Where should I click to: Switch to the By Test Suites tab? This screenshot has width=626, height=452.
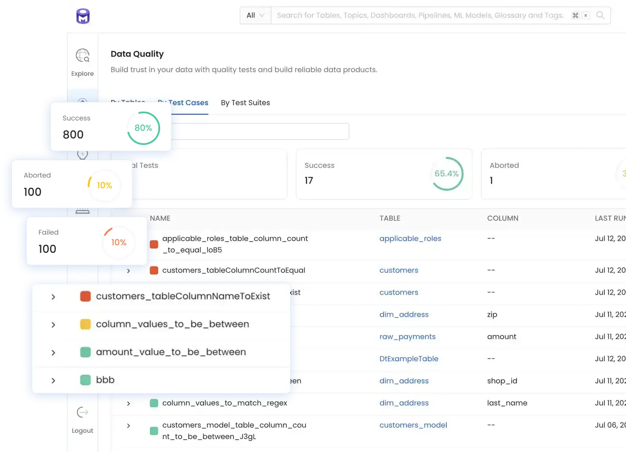pos(245,103)
